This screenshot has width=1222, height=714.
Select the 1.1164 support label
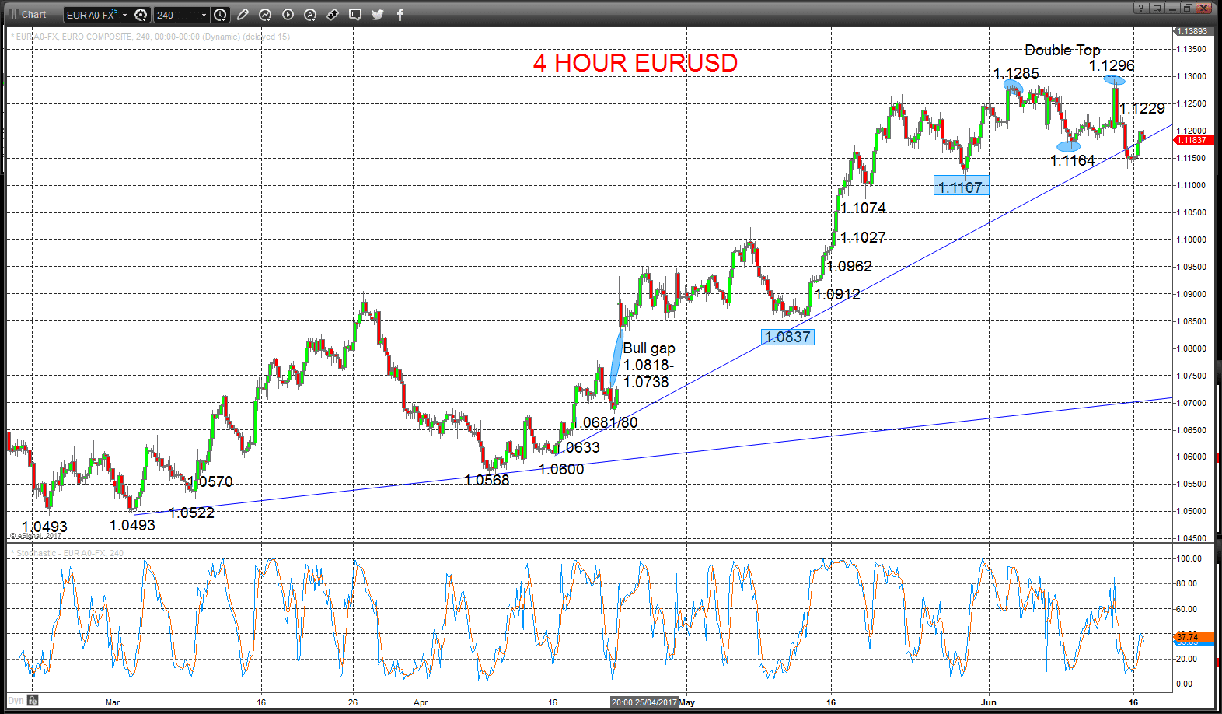pos(1072,160)
